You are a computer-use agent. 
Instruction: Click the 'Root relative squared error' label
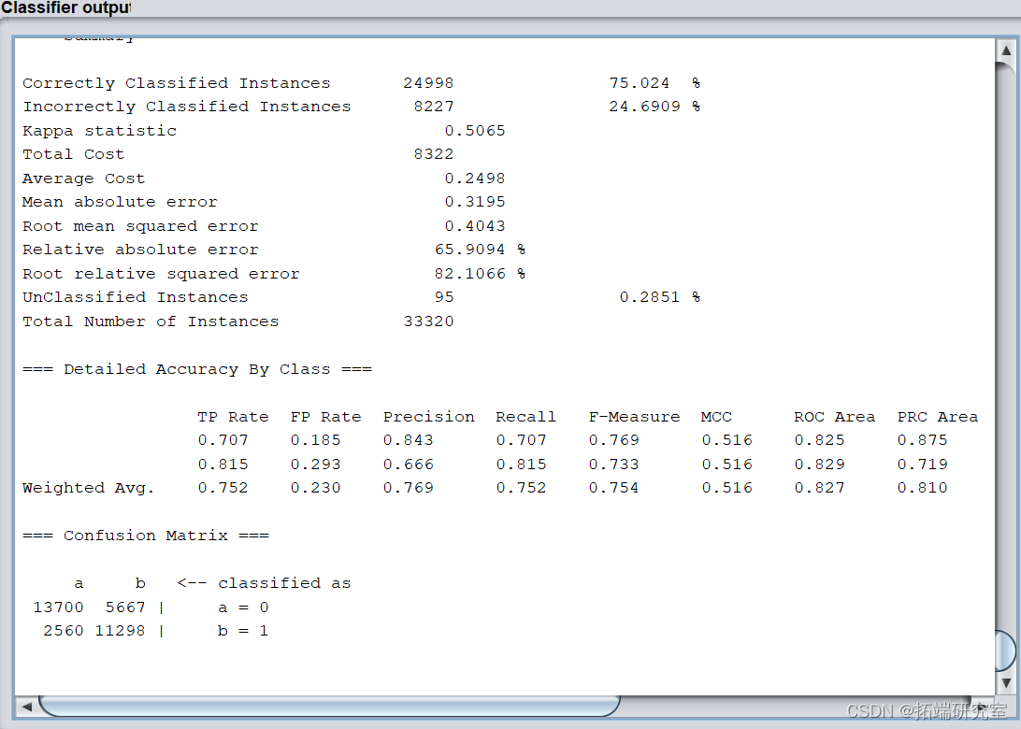161,274
